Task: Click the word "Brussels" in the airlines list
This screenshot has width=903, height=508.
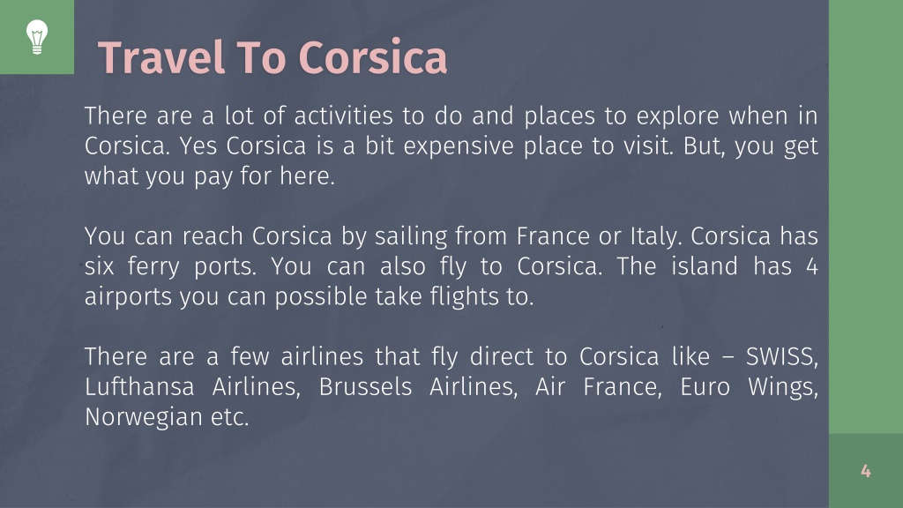Action: pyautogui.click(x=365, y=386)
